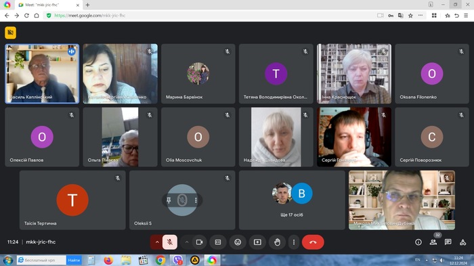Click the Найти search button in taskbar
Image resolution: width=474 pixels, height=266 pixels.
tap(74, 260)
